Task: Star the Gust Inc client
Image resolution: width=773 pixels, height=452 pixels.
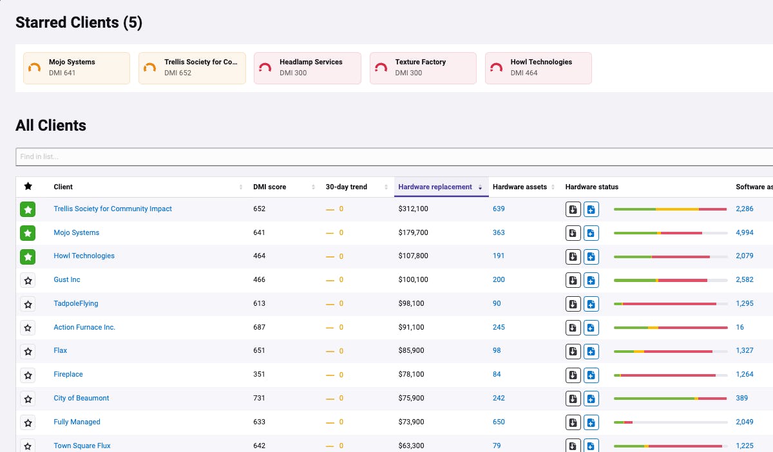Action: coord(28,280)
